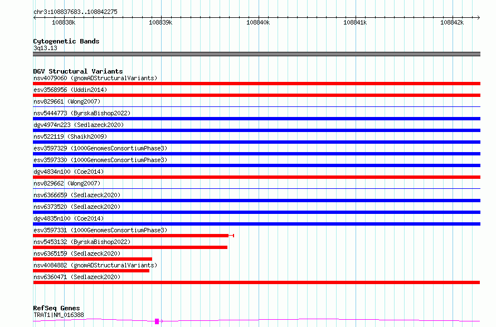Click the 108839k ruler position label
The image size is (496, 327).
[161, 22]
